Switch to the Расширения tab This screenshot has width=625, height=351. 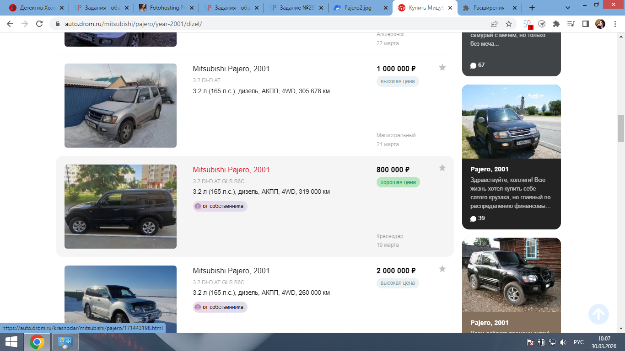[x=489, y=8]
